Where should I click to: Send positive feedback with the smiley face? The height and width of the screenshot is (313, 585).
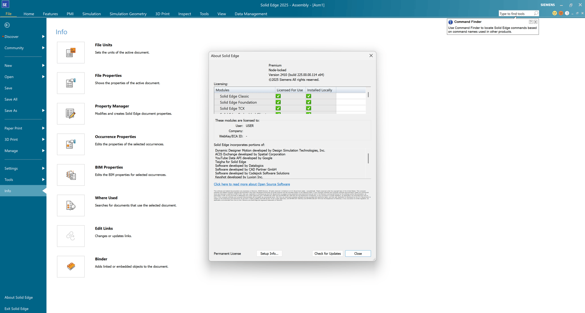click(555, 13)
